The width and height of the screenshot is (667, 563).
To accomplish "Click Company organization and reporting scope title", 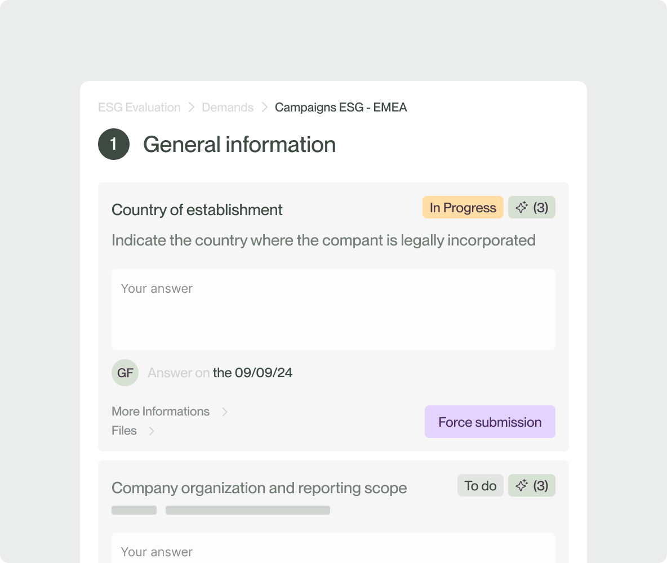I will tap(259, 488).
